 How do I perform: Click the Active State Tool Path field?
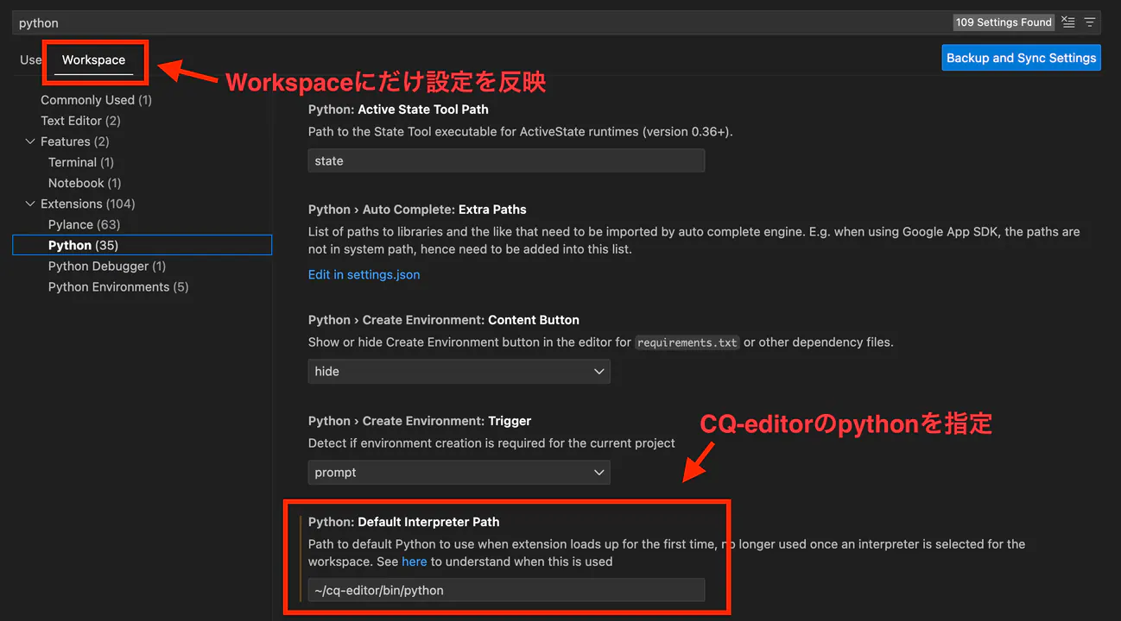point(506,161)
